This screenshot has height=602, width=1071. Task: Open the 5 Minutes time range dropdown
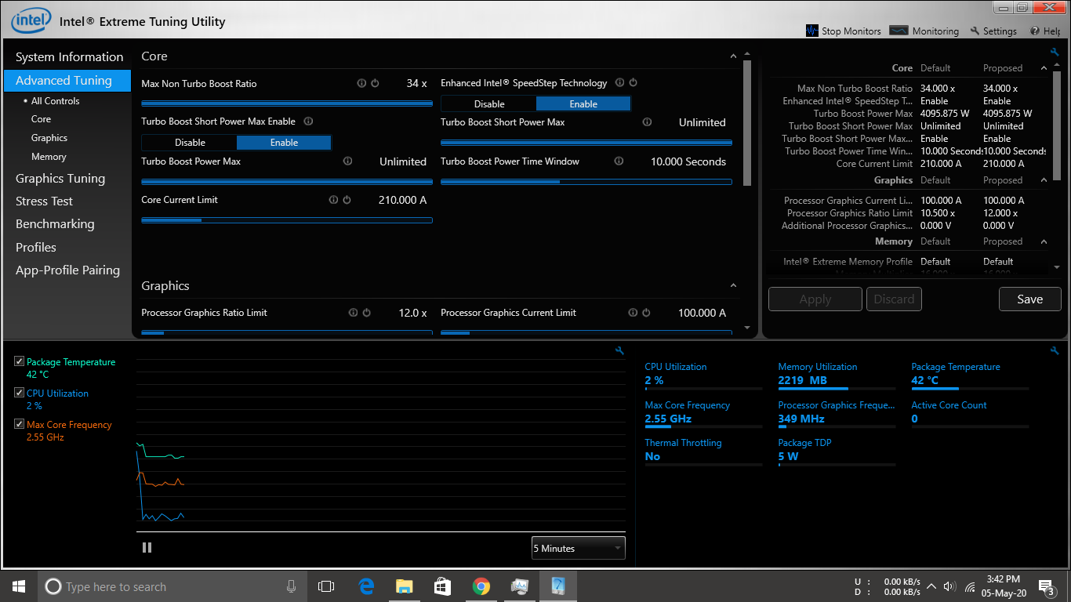tap(578, 548)
